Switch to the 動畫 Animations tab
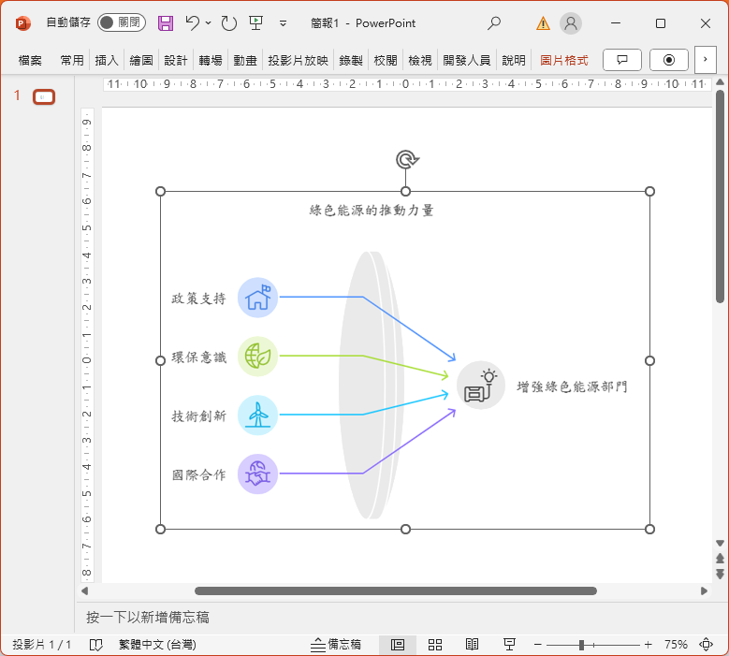The height and width of the screenshot is (656, 729). [245, 61]
